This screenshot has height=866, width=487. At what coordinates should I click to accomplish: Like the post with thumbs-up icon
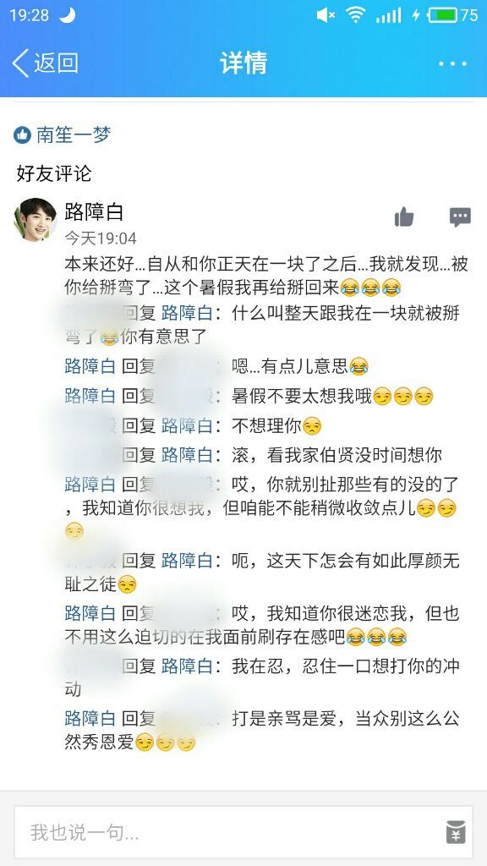404,217
